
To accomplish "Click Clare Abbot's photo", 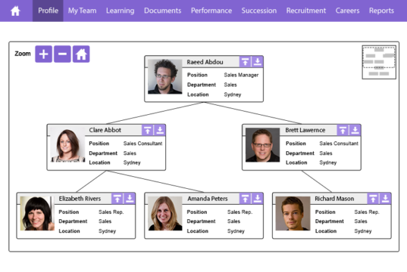I will 68,145.
